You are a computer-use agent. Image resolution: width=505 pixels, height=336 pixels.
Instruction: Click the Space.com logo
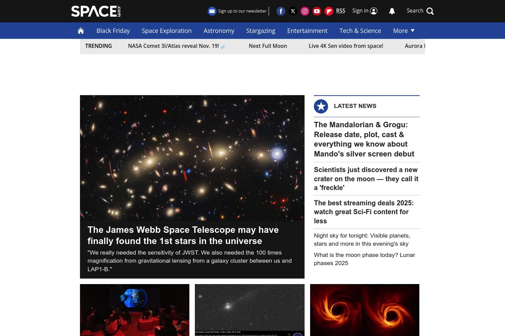96,11
